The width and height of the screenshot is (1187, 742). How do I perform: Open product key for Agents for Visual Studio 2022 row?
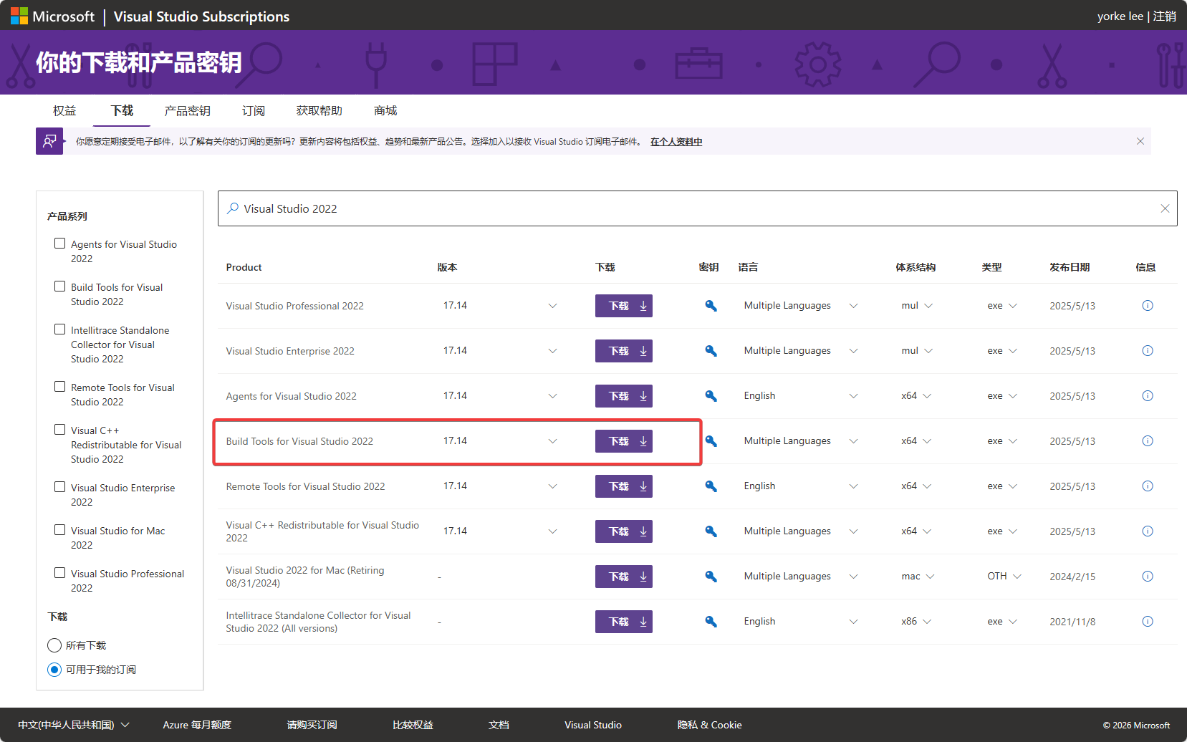pos(711,396)
